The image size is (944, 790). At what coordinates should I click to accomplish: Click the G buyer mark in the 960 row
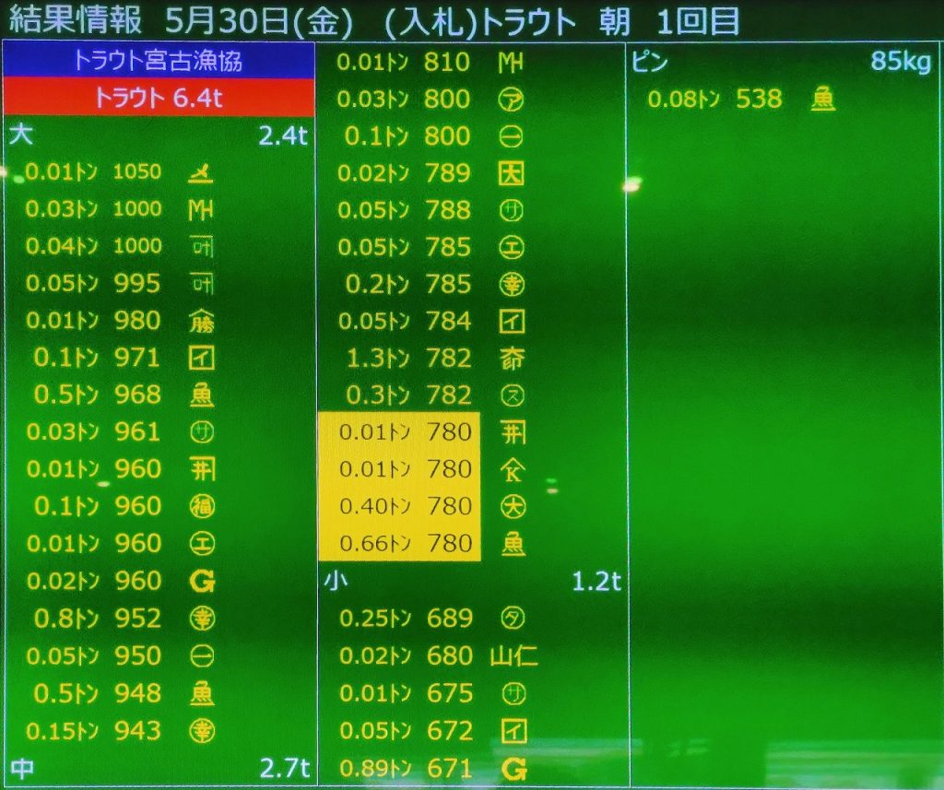point(200,581)
